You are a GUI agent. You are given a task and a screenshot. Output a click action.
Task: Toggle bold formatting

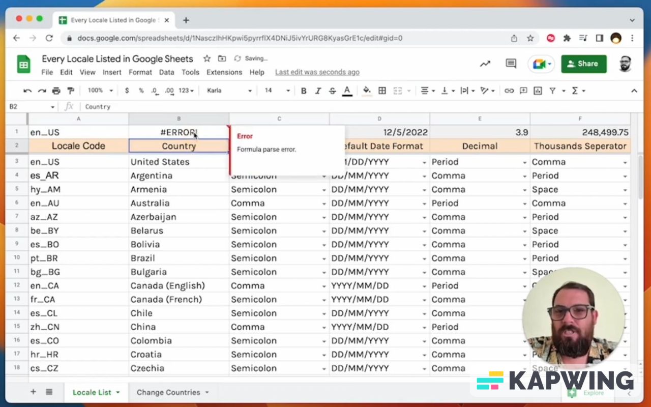304,91
